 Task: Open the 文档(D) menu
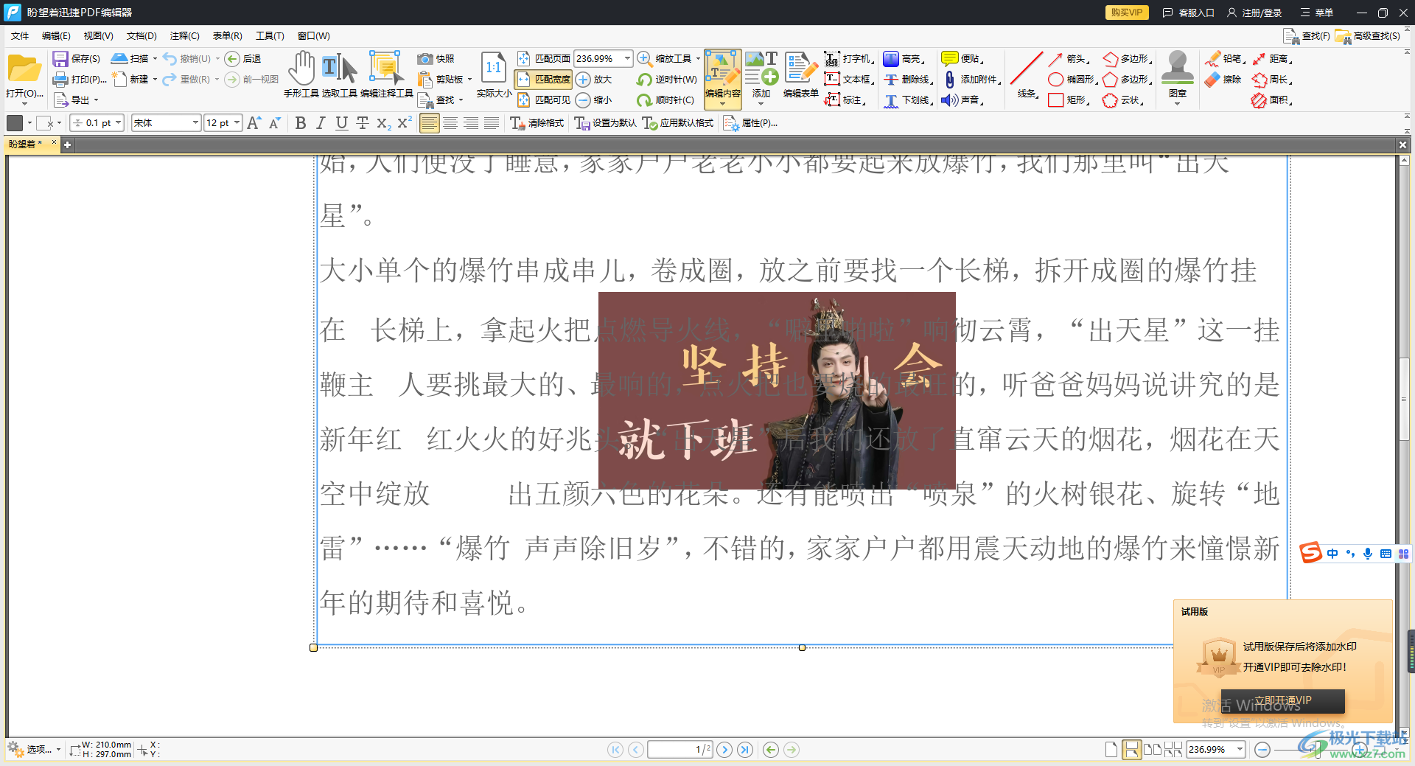click(x=141, y=35)
